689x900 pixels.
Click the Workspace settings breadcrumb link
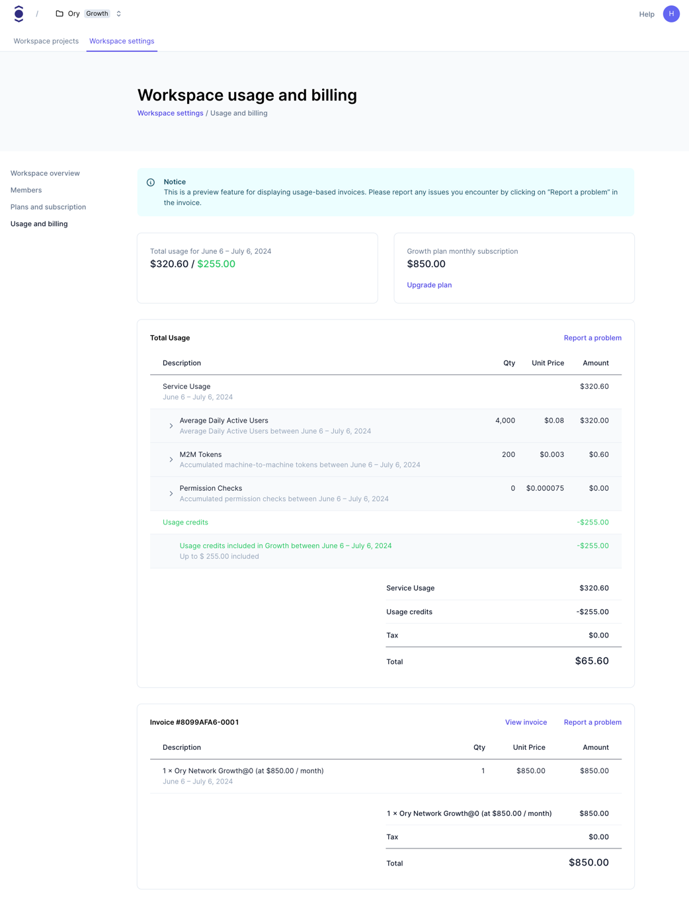170,113
